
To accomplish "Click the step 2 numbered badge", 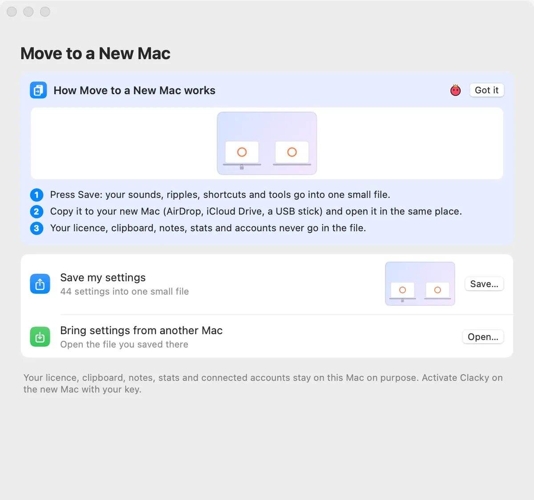I will 36,212.
